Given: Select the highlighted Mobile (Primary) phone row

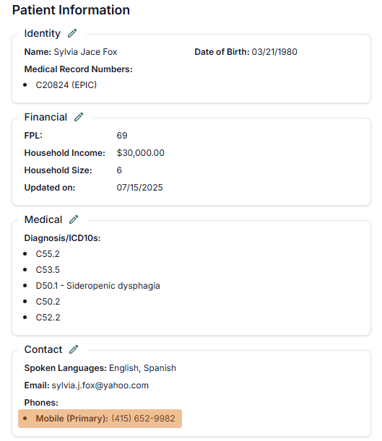Looking at the screenshot, I should (x=100, y=419).
